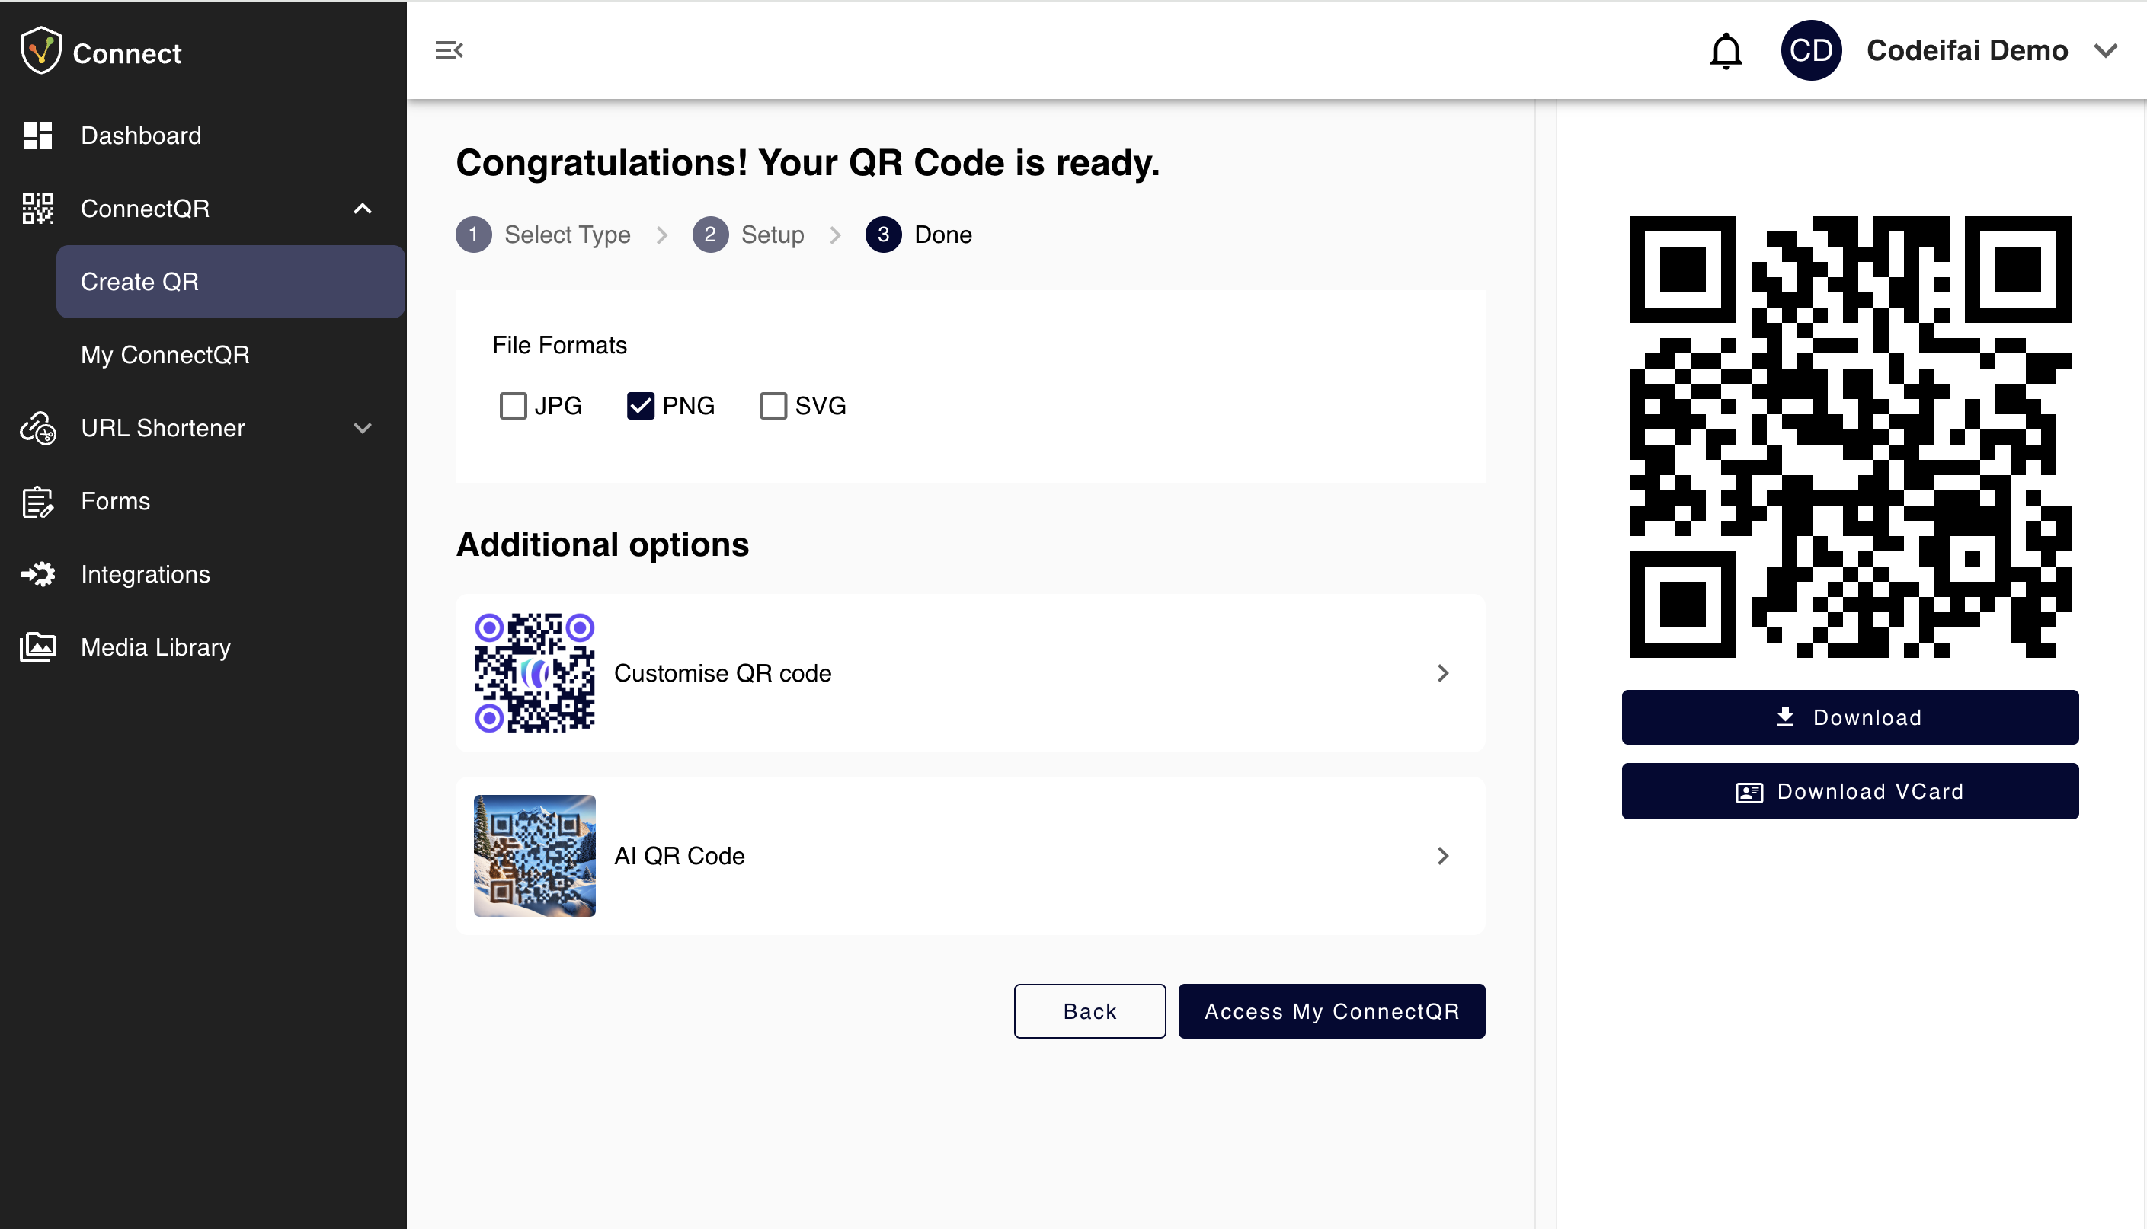The width and height of the screenshot is (2147, 1229).
Task: Expand the URL Shortener submenu
Action: pyautogui.click(x=362, y=428)
